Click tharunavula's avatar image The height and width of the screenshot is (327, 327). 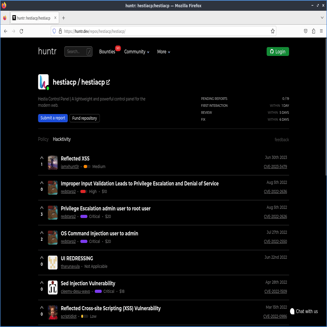pyautogui.click(x=52, y=262)
